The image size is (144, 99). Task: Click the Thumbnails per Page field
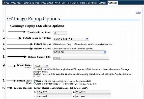click(60, 33)
